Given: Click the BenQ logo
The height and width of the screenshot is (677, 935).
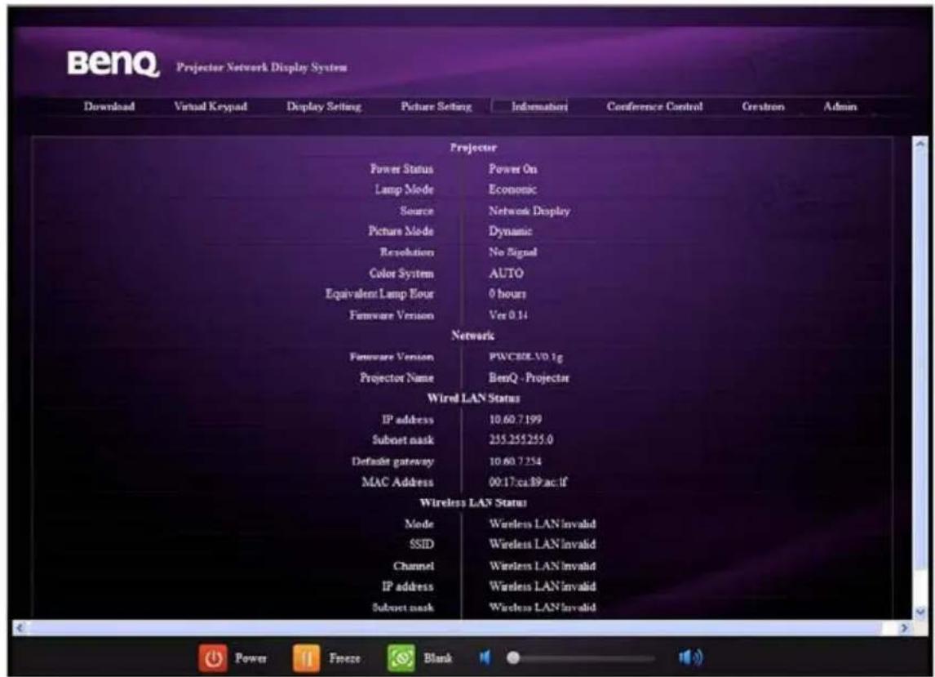Looking at the screenshot, I should pos(113,63).
